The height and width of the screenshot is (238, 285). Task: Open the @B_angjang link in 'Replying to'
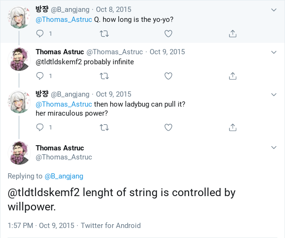64,176
